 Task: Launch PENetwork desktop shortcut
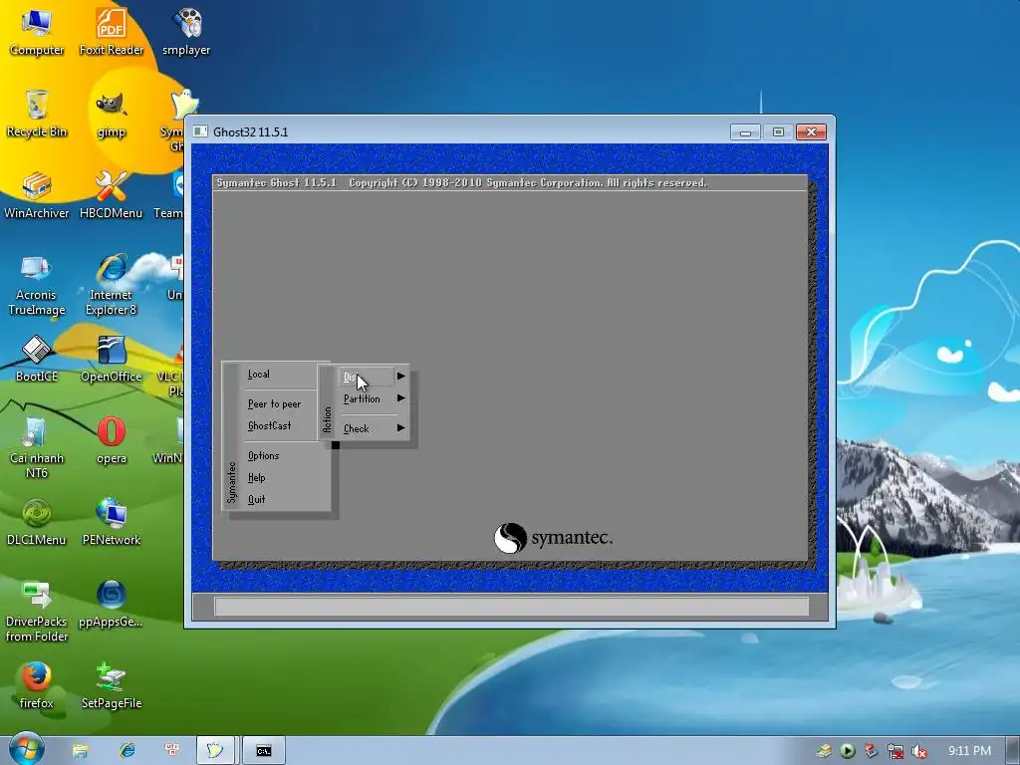tap(112, 523)
